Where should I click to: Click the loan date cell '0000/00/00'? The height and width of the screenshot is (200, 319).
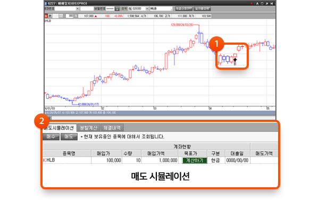point(238,160)
